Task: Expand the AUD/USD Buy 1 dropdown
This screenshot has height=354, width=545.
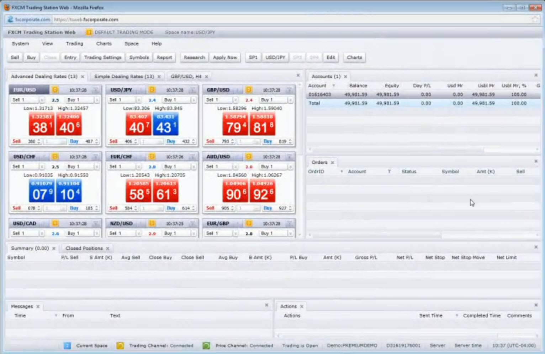Action: click(290, 167)
